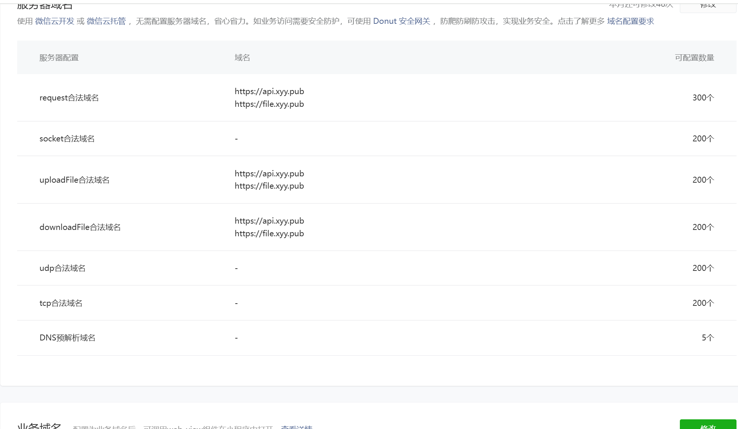Click https://file.xyy.pub under request合法域名
Viewport: 738px width, 429px height.
[x=269, y=104]
